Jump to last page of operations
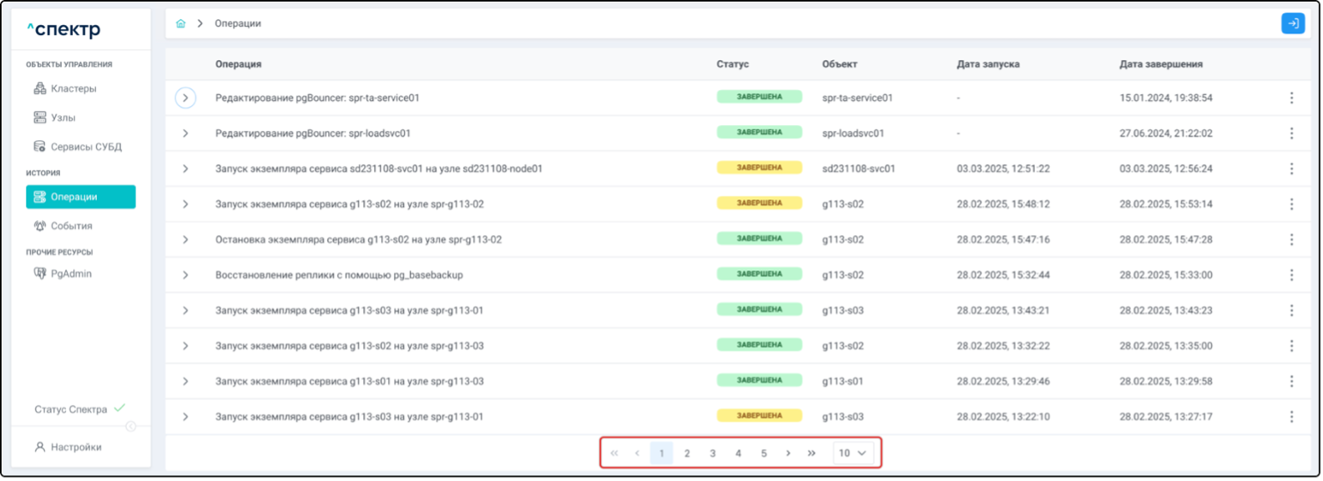 click(x=811, y=453)
